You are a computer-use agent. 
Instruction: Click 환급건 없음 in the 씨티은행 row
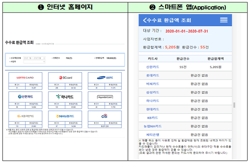(199, 135)
